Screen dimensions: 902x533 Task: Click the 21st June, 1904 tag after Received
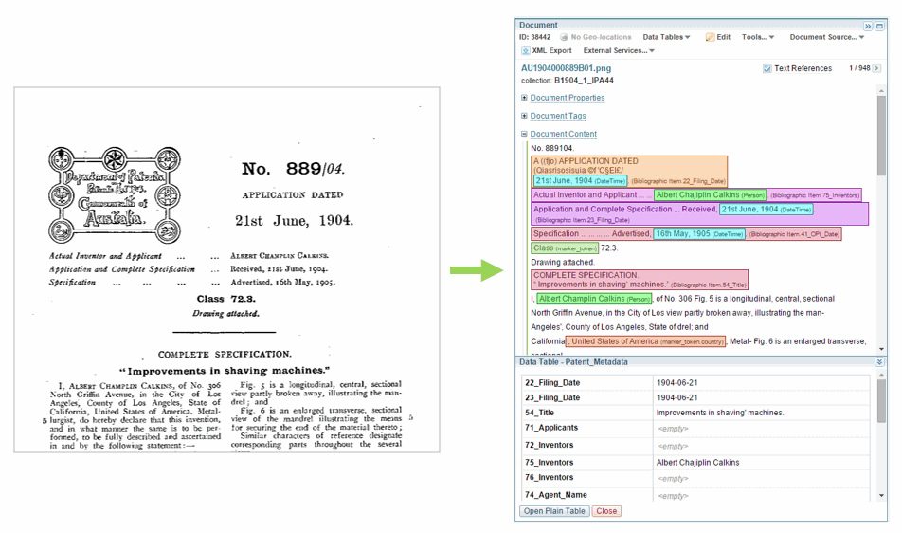click(x=767, y=210)
